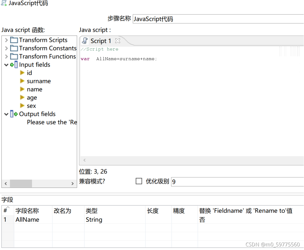The width and height of the screenshot is (304, 250).
Task: Click the //Script here comment line
Action: click(x=100, y=49)
